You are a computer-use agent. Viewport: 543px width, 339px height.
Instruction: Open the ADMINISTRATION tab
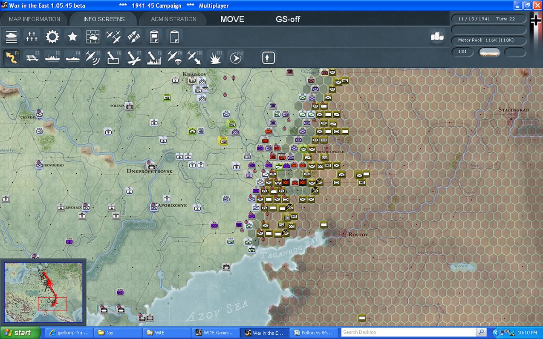(173, 19)
